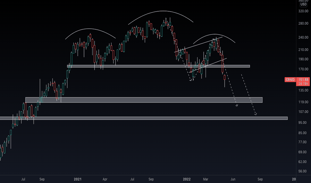Click the 280.00 price axis label

pyautogui.click(x=303, y=23)
